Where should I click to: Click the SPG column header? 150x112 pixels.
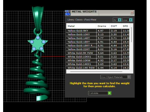(125, 26)
